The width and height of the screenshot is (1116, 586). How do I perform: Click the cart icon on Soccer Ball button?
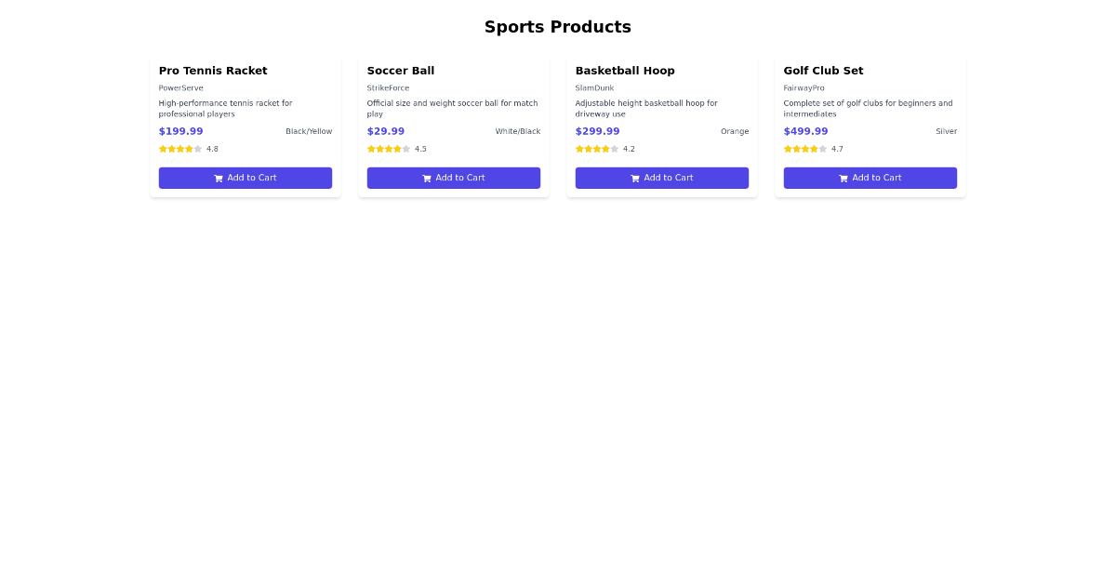click(x=428, y=178)
